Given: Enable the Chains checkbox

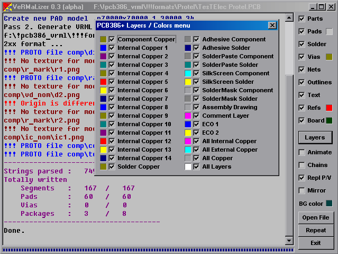Looking at the screenshot, I should tap(302, 165).
